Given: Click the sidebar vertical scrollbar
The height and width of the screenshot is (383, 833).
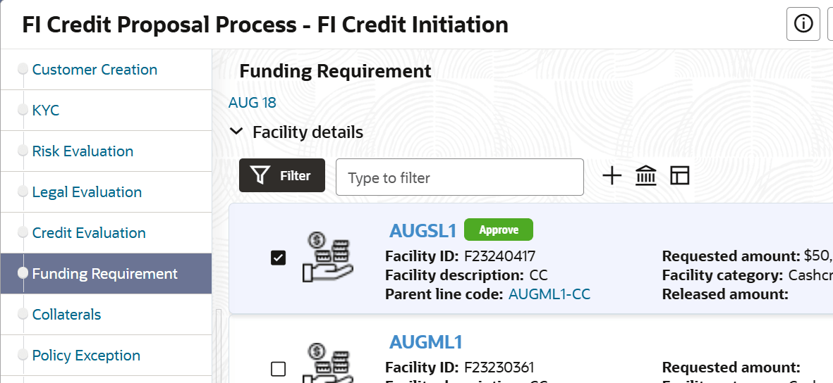Looking at the screenshot, I should 218,345.
